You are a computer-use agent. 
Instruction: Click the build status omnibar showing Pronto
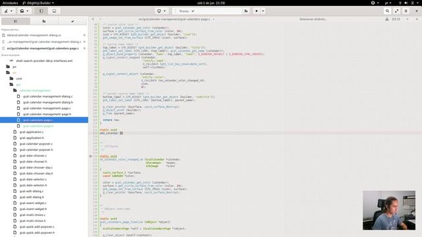206,11
